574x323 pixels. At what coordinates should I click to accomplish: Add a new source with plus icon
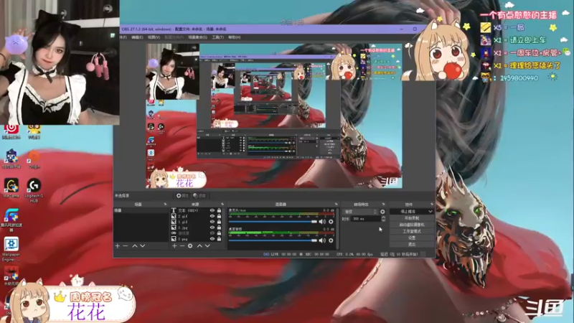pos(174,245)
